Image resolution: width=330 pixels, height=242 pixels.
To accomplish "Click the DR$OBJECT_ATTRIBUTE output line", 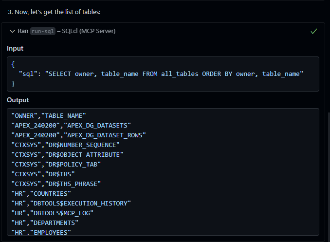I will [67, 154].
